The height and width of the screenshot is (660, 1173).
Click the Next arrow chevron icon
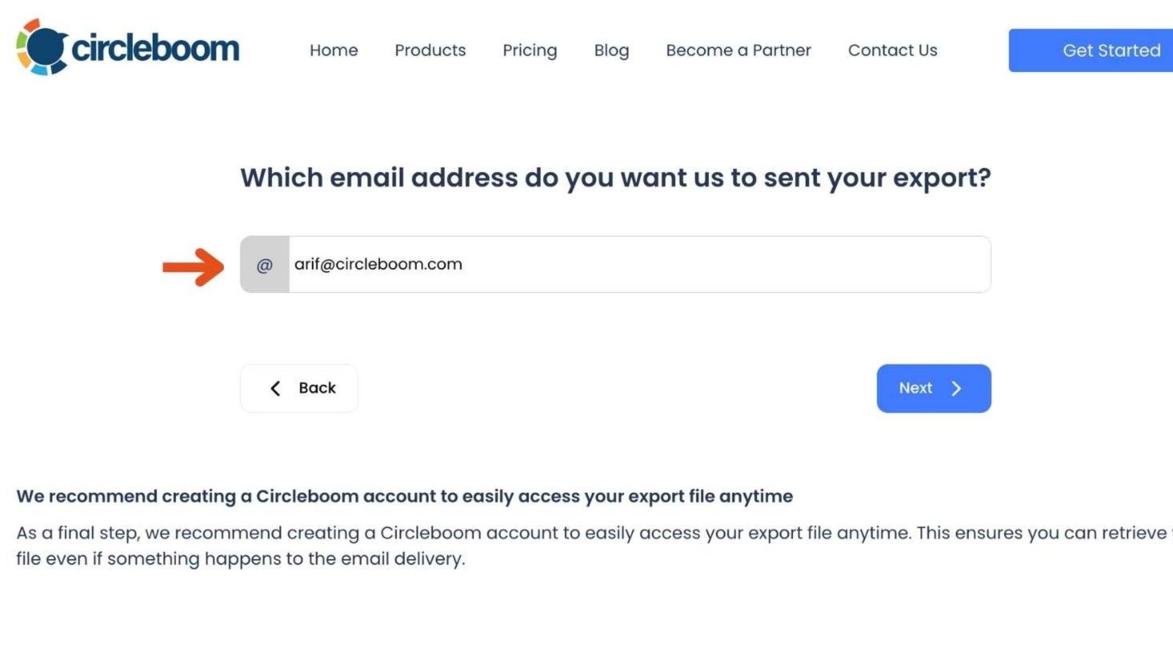tap(955, 388)
